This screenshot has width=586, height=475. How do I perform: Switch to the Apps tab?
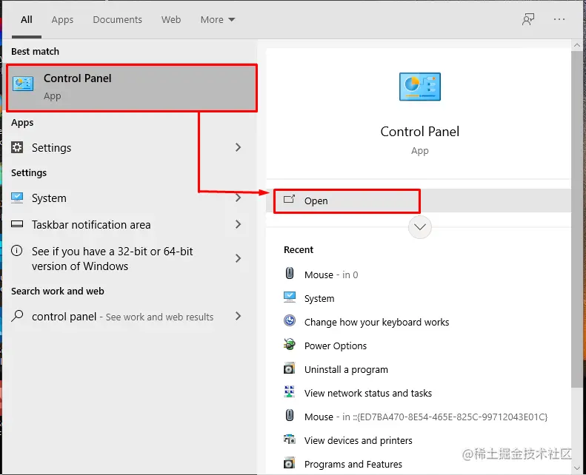[62, 20]
